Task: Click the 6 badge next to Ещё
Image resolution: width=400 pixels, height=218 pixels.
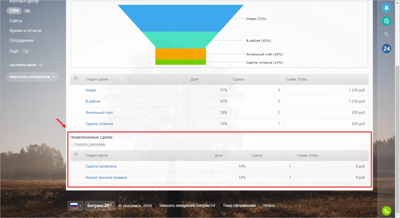Action: [x=26, y=51]
